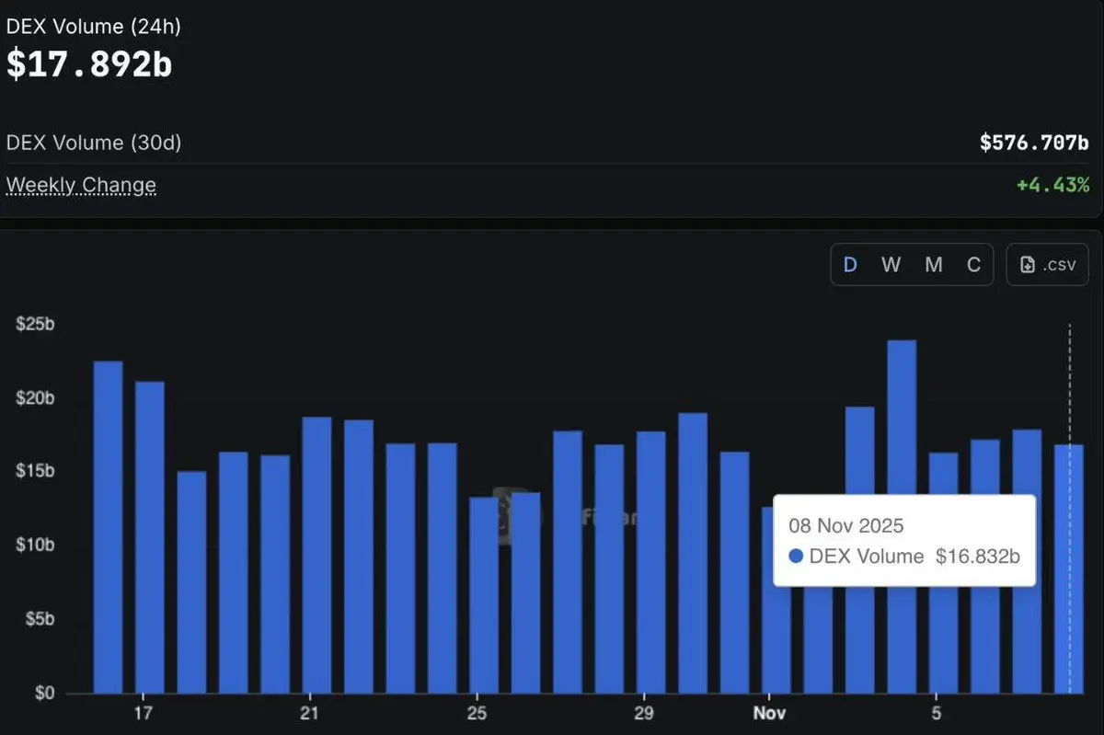Image resolution: width=1104 pixels, height=735 pixels.
Task: Click the $16.832b tooltip value
Action: click(x=978, y=557)
